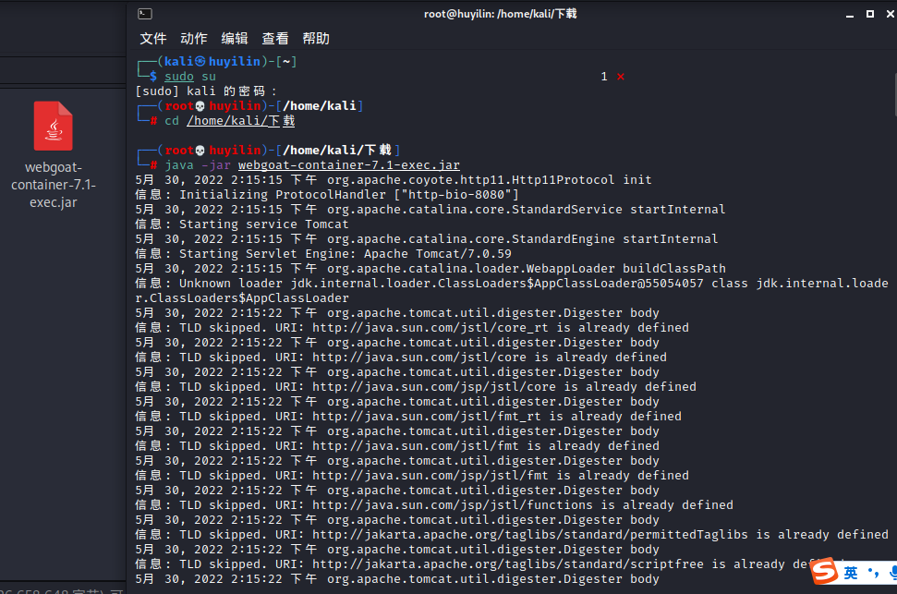Click the Sogou input method S logo

(x=825, y=571)
